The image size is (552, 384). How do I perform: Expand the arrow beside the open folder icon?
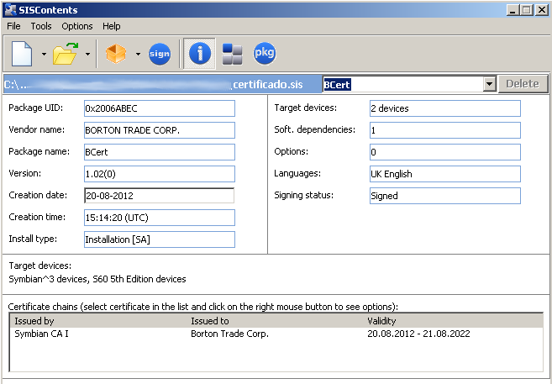pos(87,54)
